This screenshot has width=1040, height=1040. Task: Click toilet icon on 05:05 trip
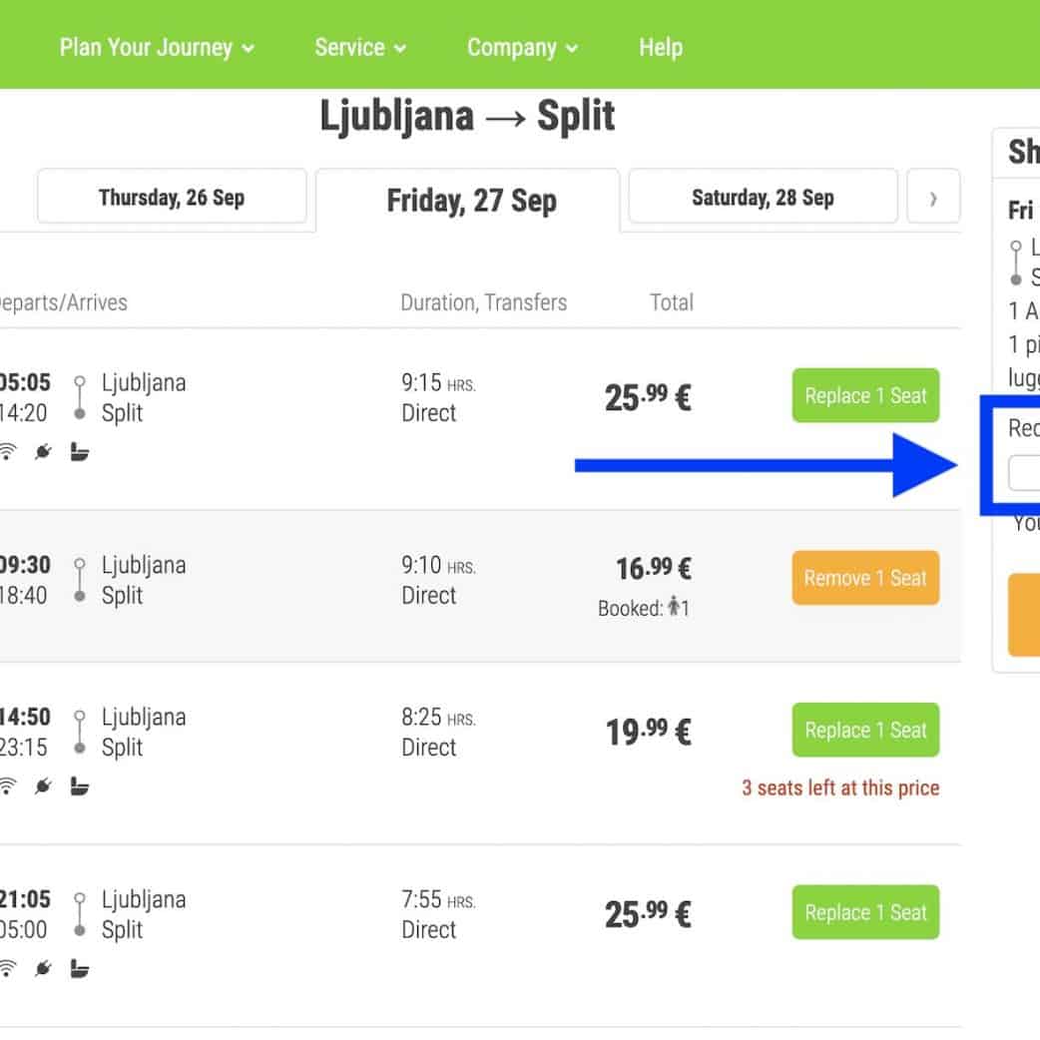[80, 452]
